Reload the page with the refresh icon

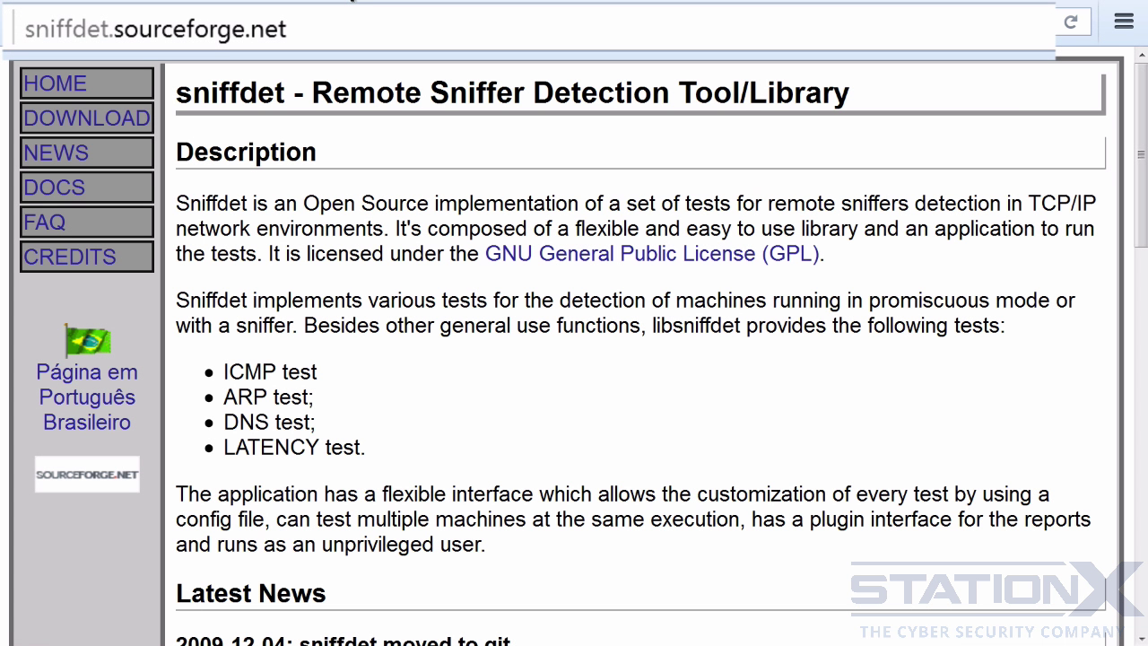click(x=1071, y=22)
